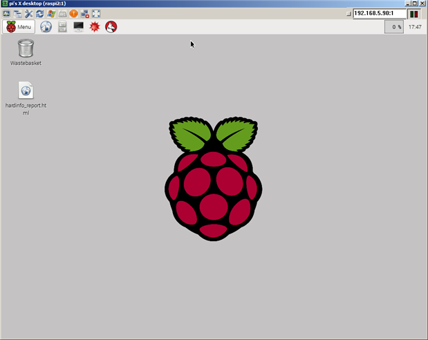Screen dimensions: 428x340
Task: Click the disconnect icon with red square
Action: [85, 14]
